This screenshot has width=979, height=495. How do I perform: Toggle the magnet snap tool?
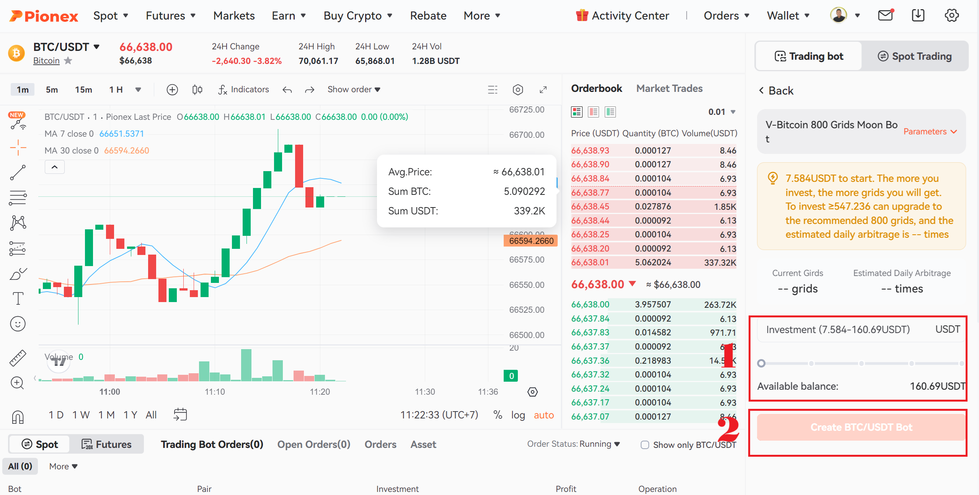click(18, 417)
